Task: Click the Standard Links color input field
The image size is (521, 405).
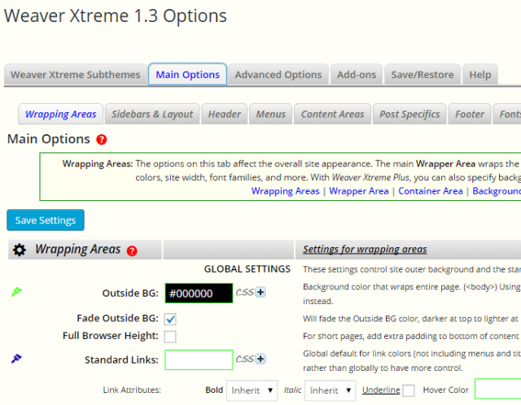Action: coord(198,359)
